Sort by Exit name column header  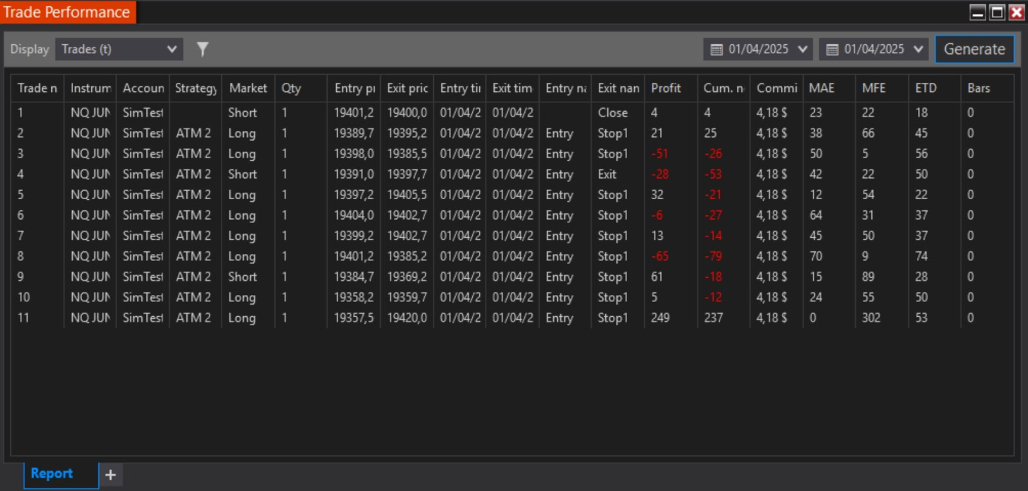(x=618, y=88)
